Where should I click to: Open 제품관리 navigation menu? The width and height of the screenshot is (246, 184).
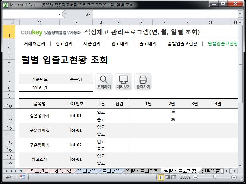click(92, 44)
